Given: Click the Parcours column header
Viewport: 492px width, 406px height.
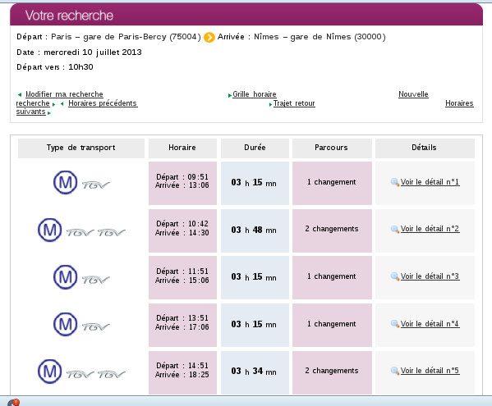Looking at the screenshot, I should (332, 148).
